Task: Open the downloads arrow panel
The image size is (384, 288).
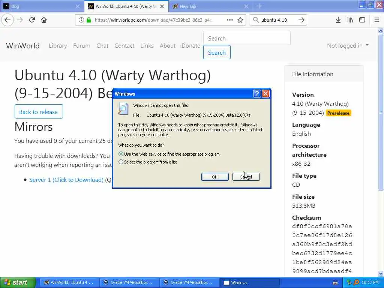Action: (338, 20)
